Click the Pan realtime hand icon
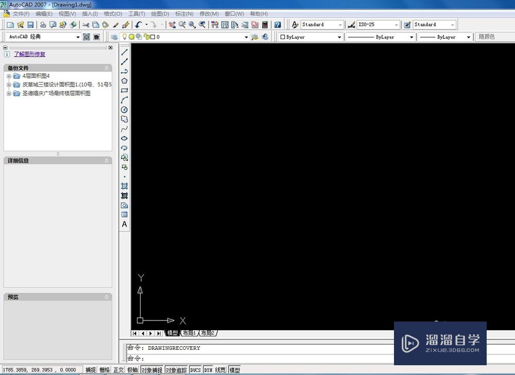 (172, 25)
